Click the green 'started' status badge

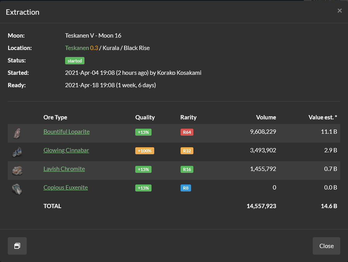(75, 61)
